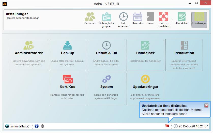Close the update notification balloon

pos(206,106)
